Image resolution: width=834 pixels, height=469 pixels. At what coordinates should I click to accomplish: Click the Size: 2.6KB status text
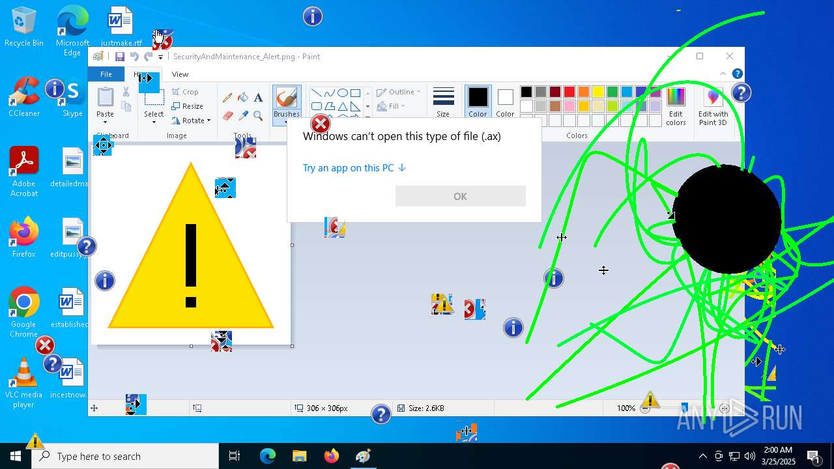[x=426, y=408]
